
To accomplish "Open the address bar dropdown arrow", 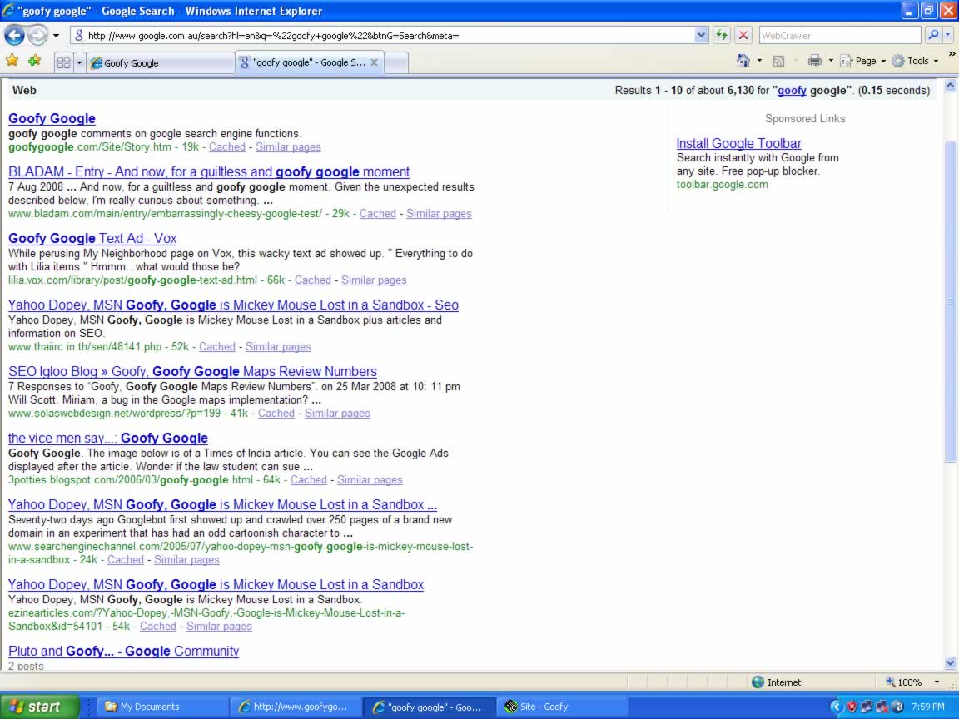I will (x=701, y=35).
